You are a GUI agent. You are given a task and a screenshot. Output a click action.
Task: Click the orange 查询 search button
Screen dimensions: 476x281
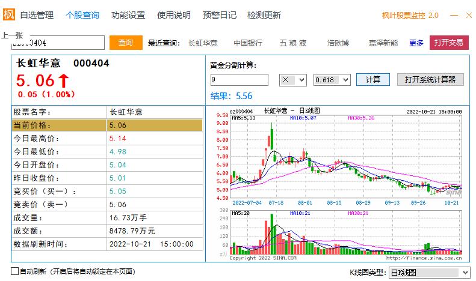coord(126,43)
